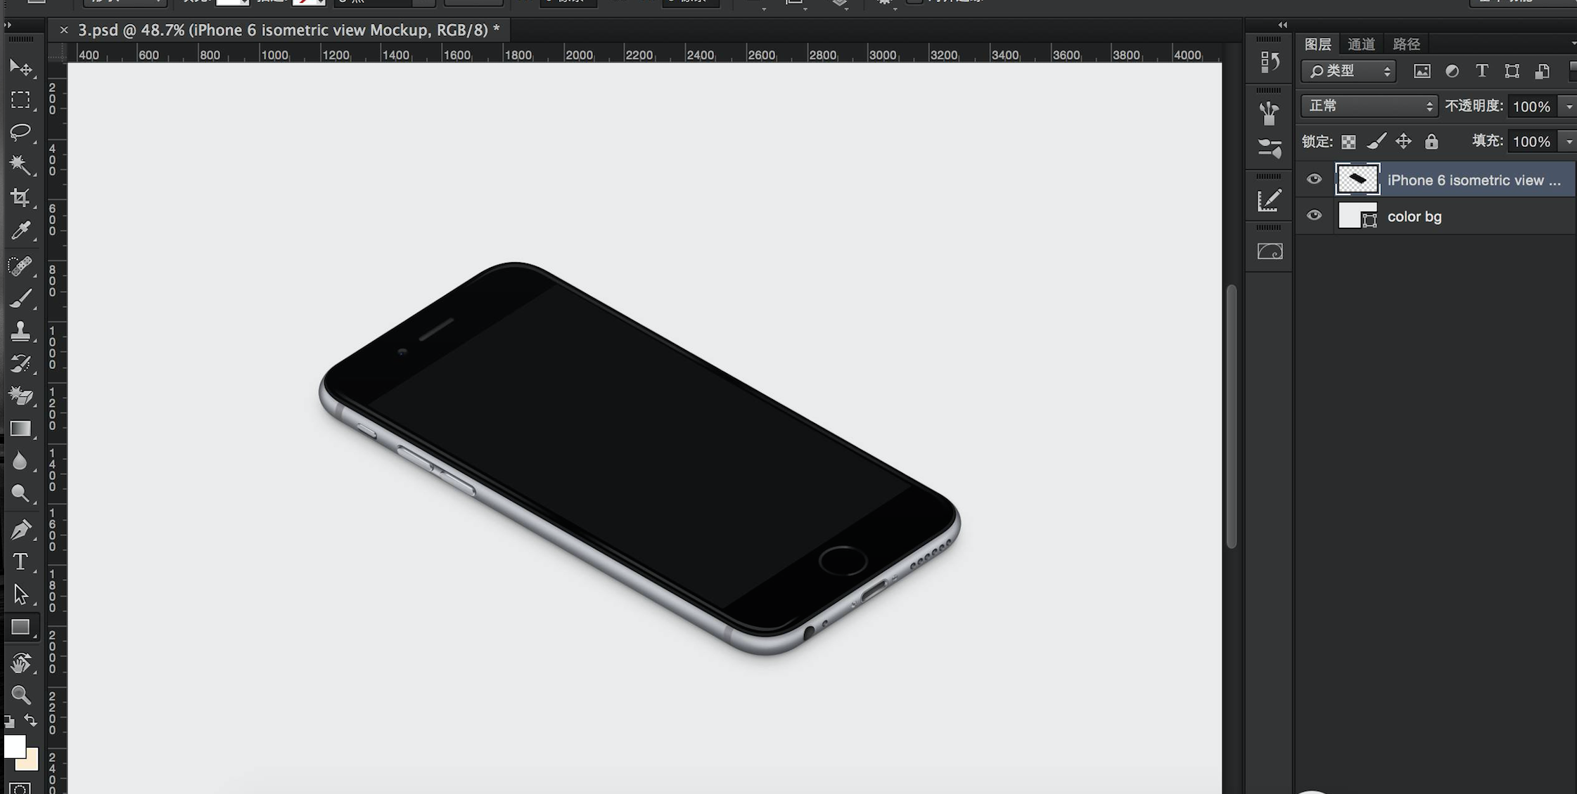Select the Move tool
The height and width of the screenshot is (794, 1577).
point(20,67)
